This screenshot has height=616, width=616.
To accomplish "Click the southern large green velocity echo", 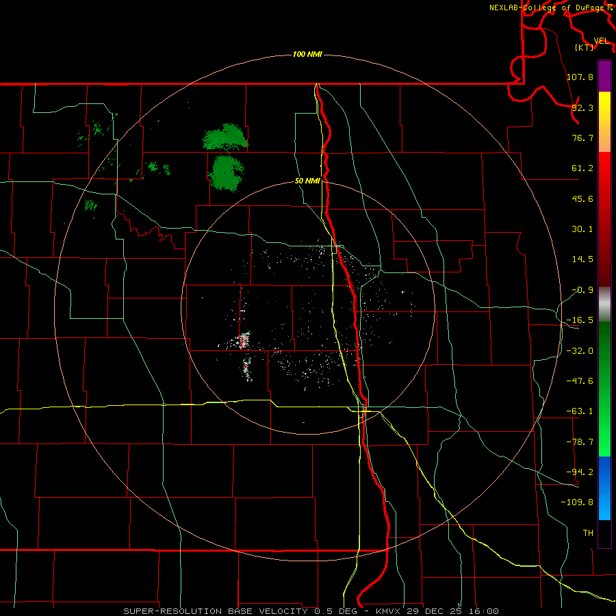I will click(226, 173).
